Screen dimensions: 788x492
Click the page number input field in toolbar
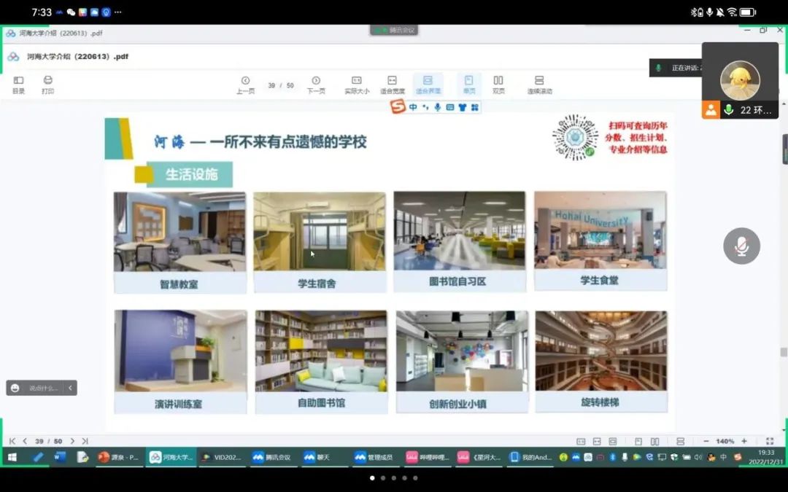[x=272, y=85]
